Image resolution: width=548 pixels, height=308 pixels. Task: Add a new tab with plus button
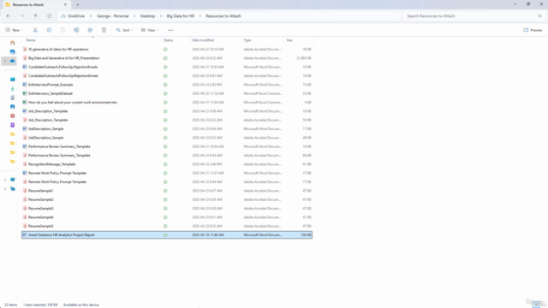(78, 4)
